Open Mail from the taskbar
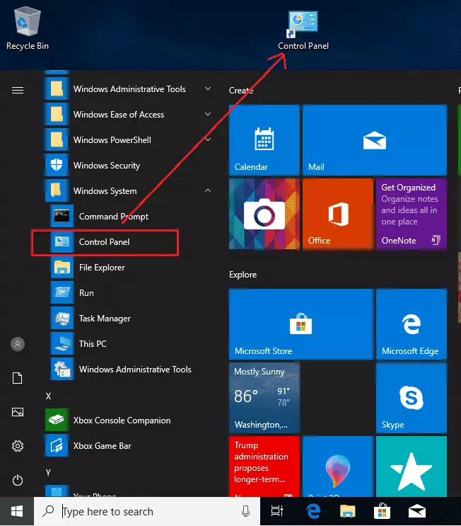 point(416,511)
